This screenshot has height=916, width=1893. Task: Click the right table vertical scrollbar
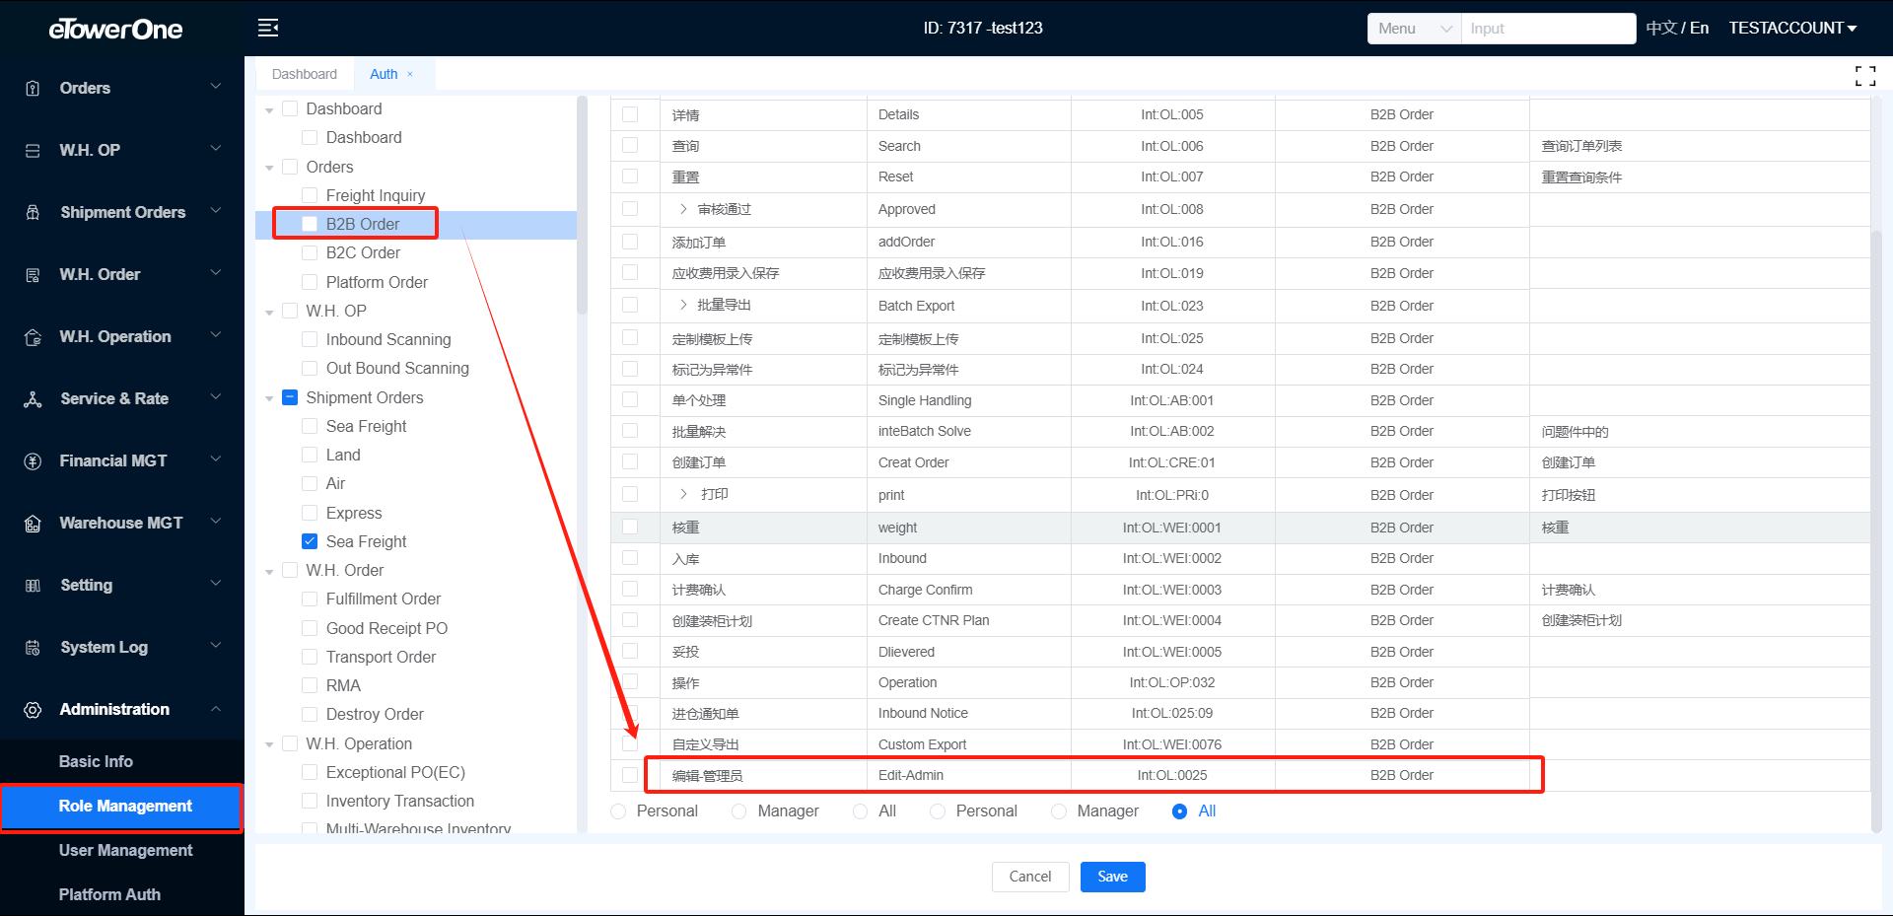click(1876, 530)
